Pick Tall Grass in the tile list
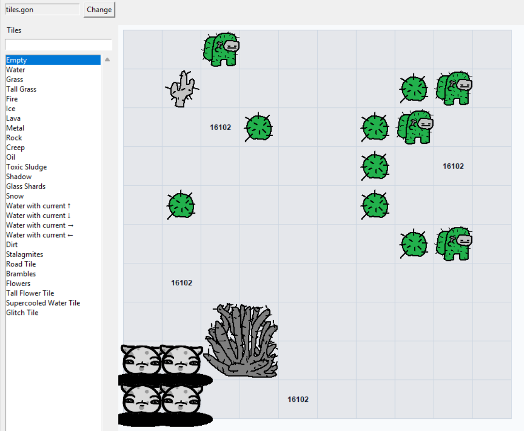This screenshot has height=431, width=524. coord(53,89)
